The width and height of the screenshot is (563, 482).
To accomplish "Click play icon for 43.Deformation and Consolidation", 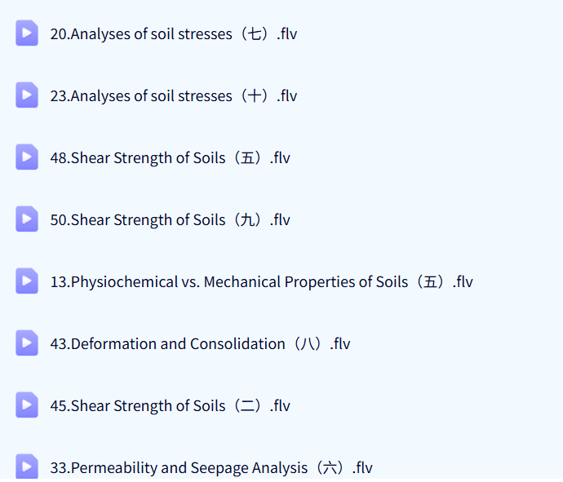I will (x=27, y=343).
